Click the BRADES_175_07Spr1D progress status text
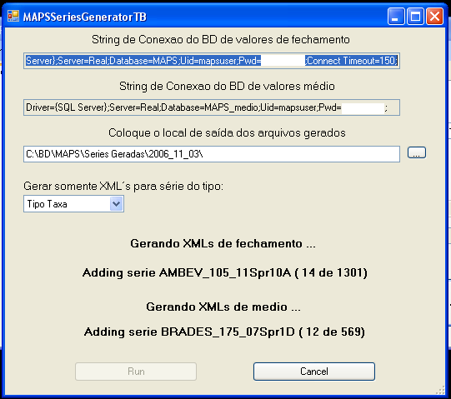Viewport: 451px width, 399px height. pyautogui.click(x=224, y=332)
